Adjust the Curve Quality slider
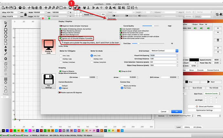Image resolution: width=223 pixels, height=138 pixels. [x=152, y=25]
